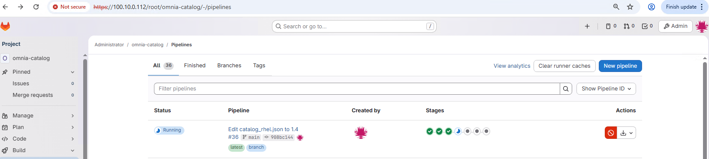The width and height of the screenshot is (709, 159).
Task: Click the filter search magnifier button
Action: (x=566, y=89)
